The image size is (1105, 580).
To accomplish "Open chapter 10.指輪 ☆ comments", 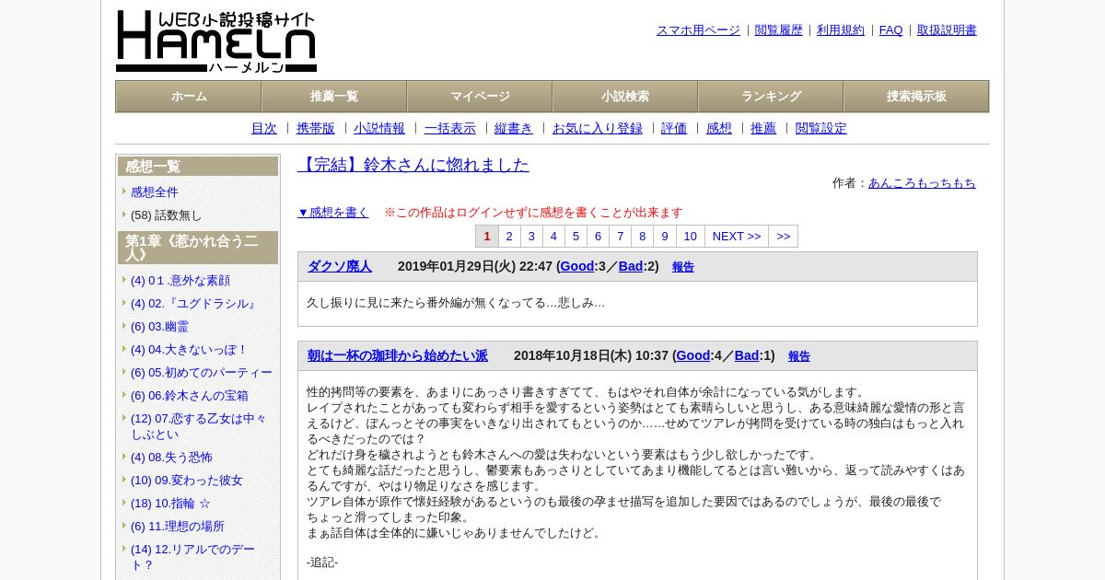I will tap(170, 504).
